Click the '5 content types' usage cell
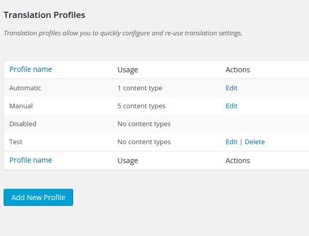Image resolution: width=309 pixels, height=236 pixels. [141, 106]
